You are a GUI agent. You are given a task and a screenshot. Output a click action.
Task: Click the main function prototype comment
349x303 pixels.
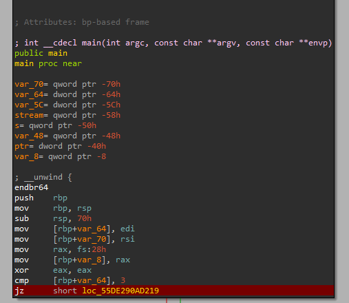pos(173,43)
